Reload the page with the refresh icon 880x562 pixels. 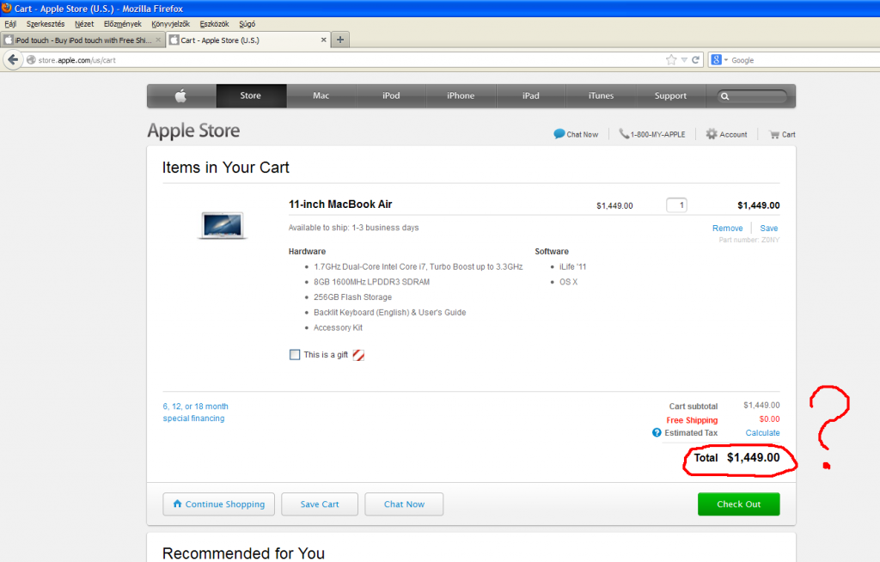tap(696, 60)
